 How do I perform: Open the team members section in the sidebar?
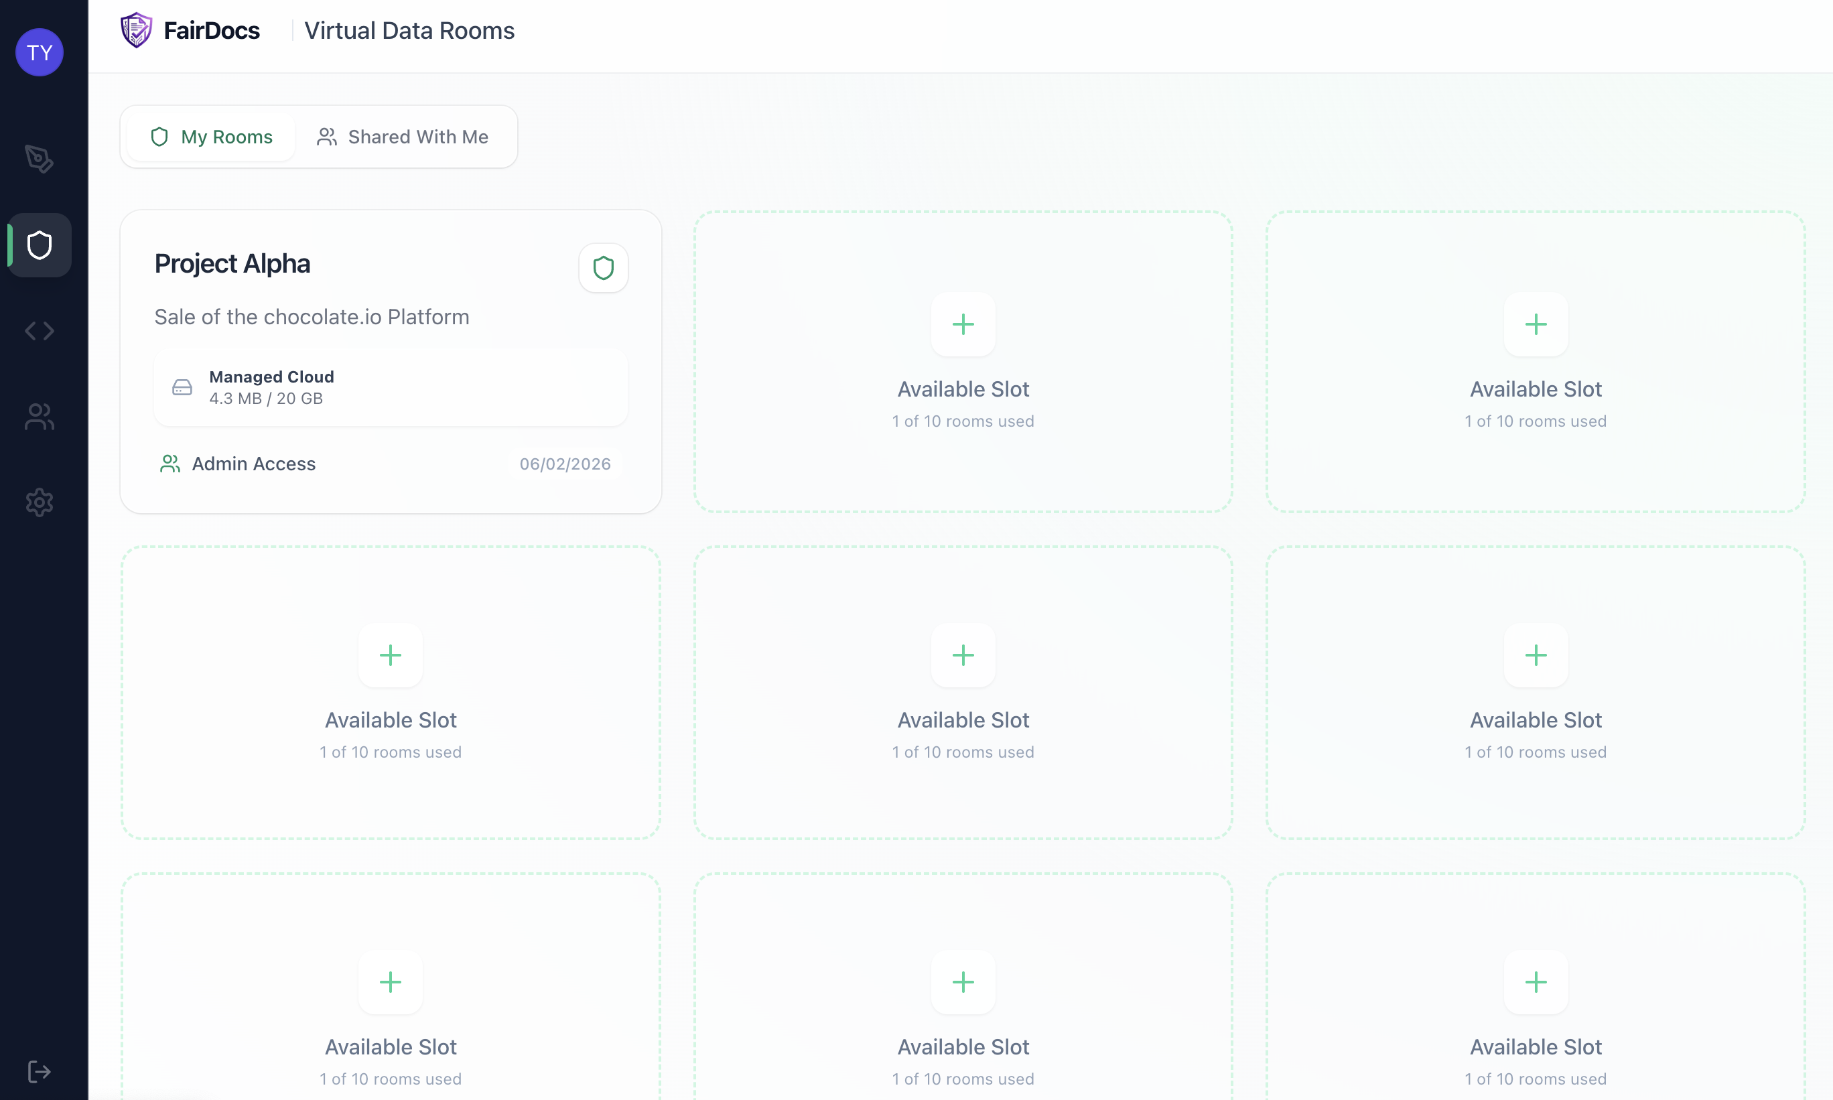tap(39, 417)
